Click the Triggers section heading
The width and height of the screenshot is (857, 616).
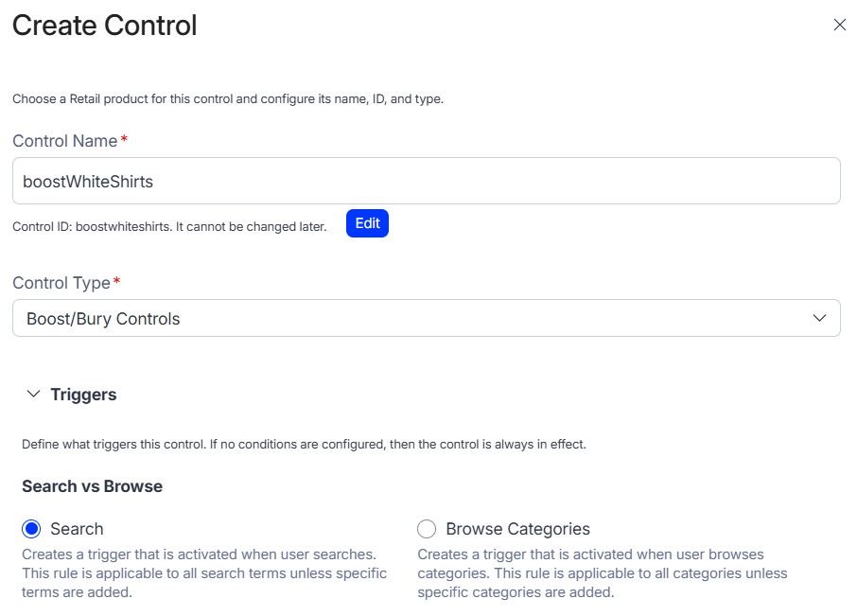[83, 395]
